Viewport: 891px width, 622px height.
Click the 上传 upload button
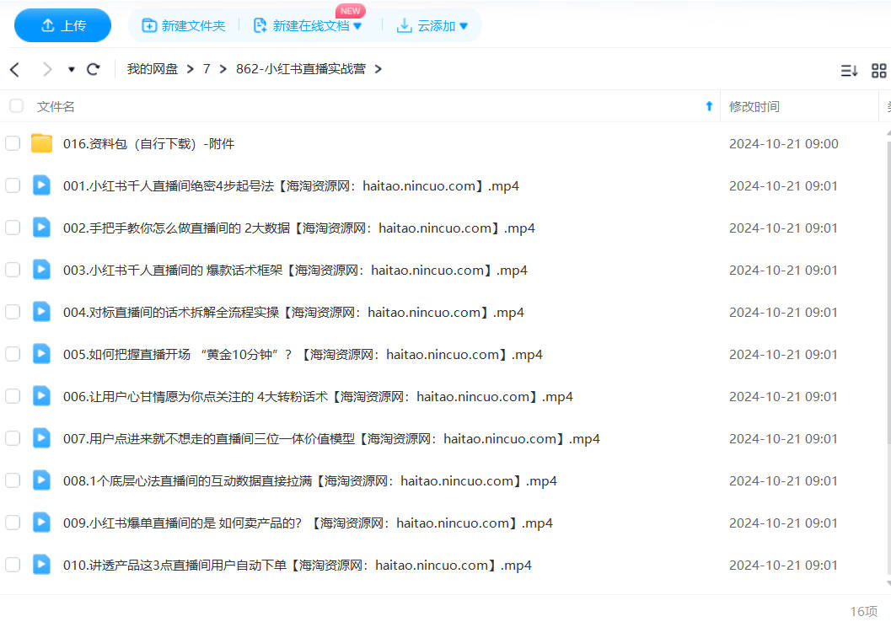tap(62, 25)
